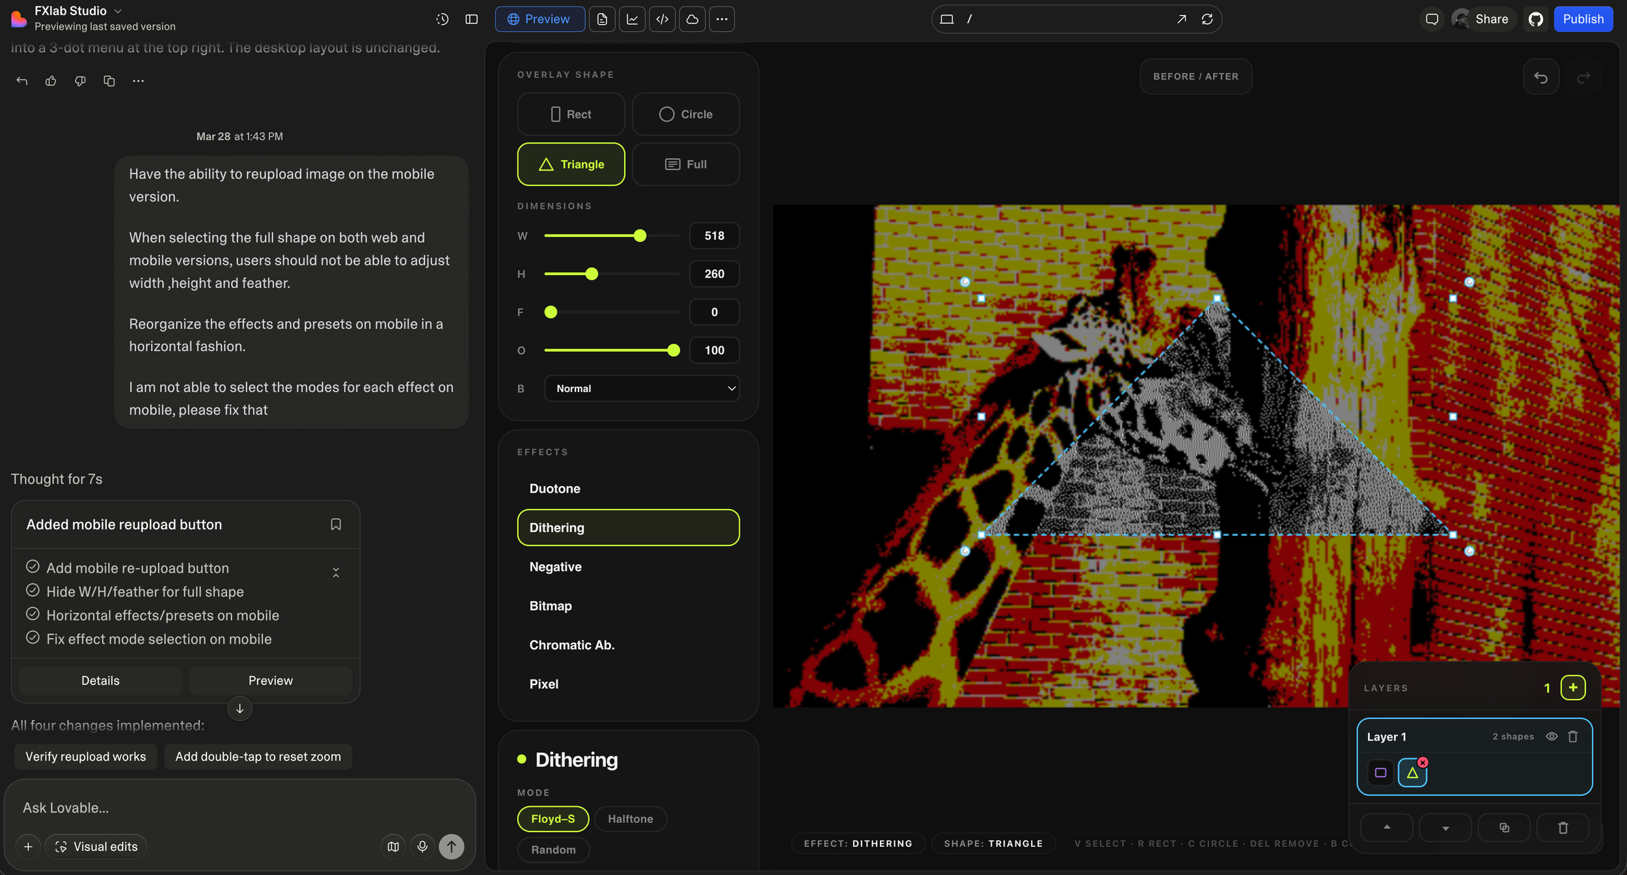Click the code editor icon
Viewport: 1627px width, 875px height.
662,19
